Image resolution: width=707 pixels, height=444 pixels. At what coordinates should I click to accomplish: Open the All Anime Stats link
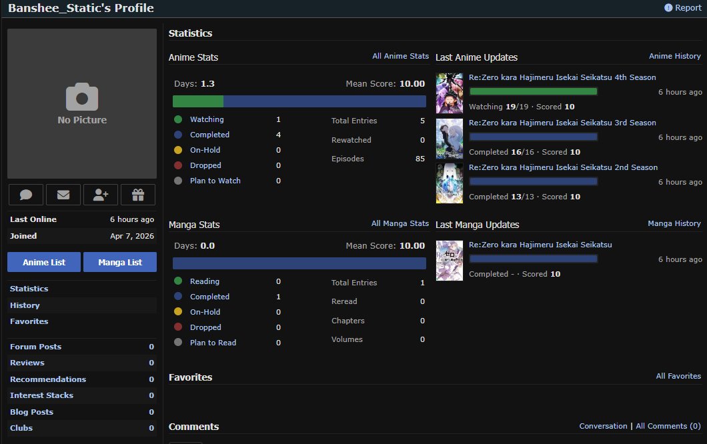(x=400, y=56)
